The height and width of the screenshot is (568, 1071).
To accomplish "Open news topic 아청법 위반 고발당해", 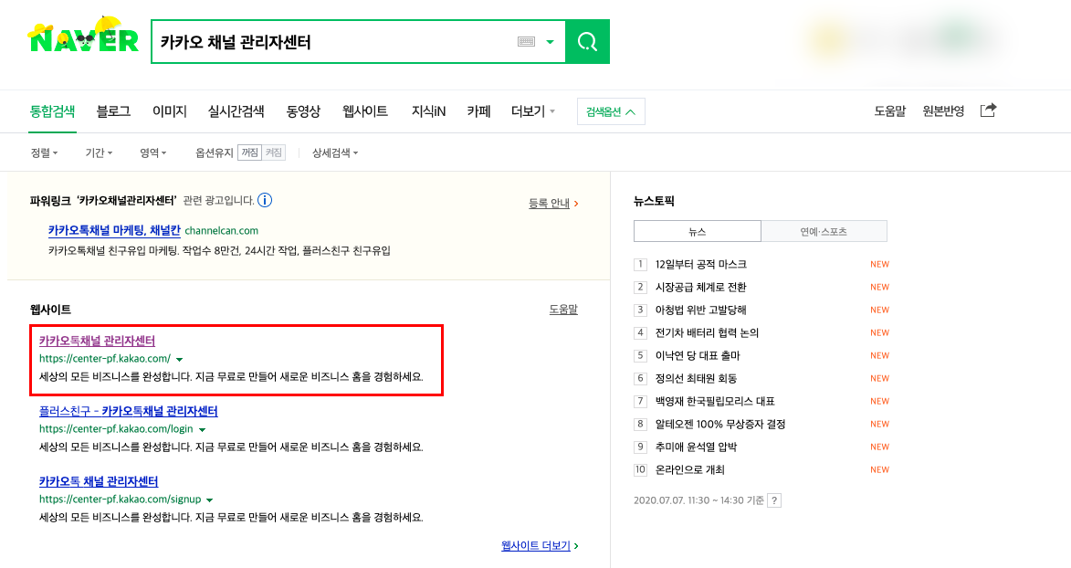I will coord(701,310).
